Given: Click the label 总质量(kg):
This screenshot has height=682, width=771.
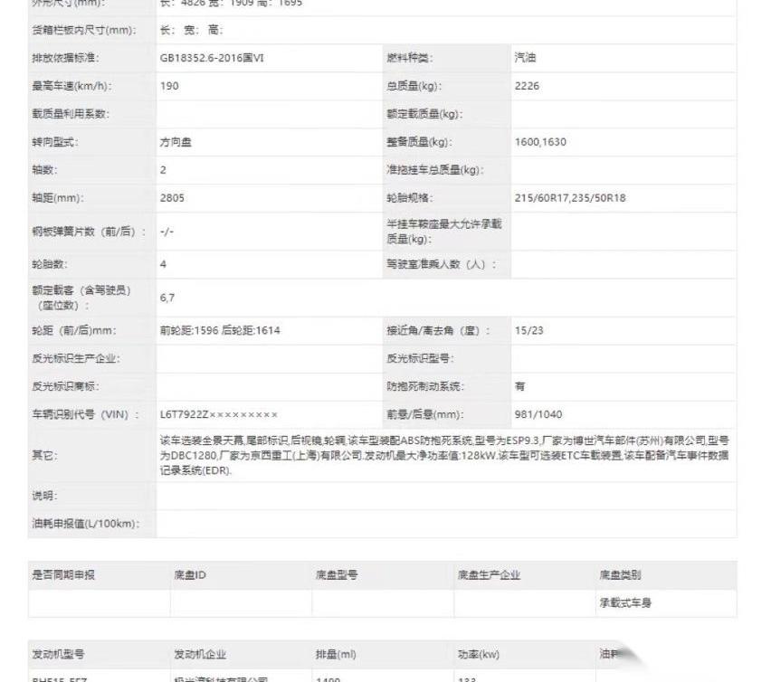Looking at the screenshot, I should (414, 86).
